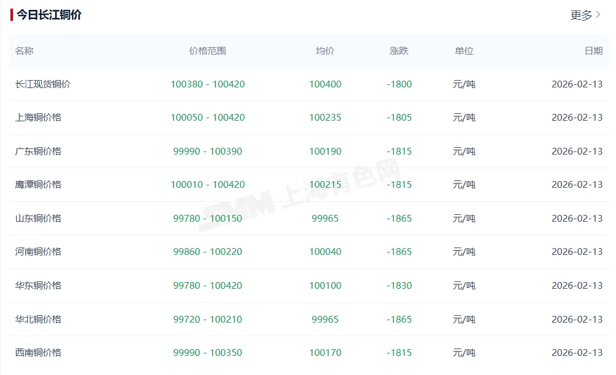Select price range 99720 - 100210

tap(207, 319)
